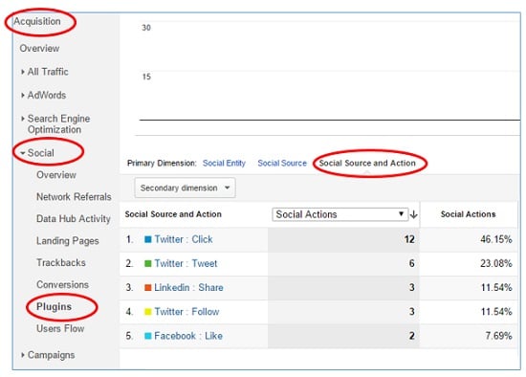Screen dimensions: 526x377
Task: Click the cyan swatch beside Facebook : Like
Action: [147, 336]
